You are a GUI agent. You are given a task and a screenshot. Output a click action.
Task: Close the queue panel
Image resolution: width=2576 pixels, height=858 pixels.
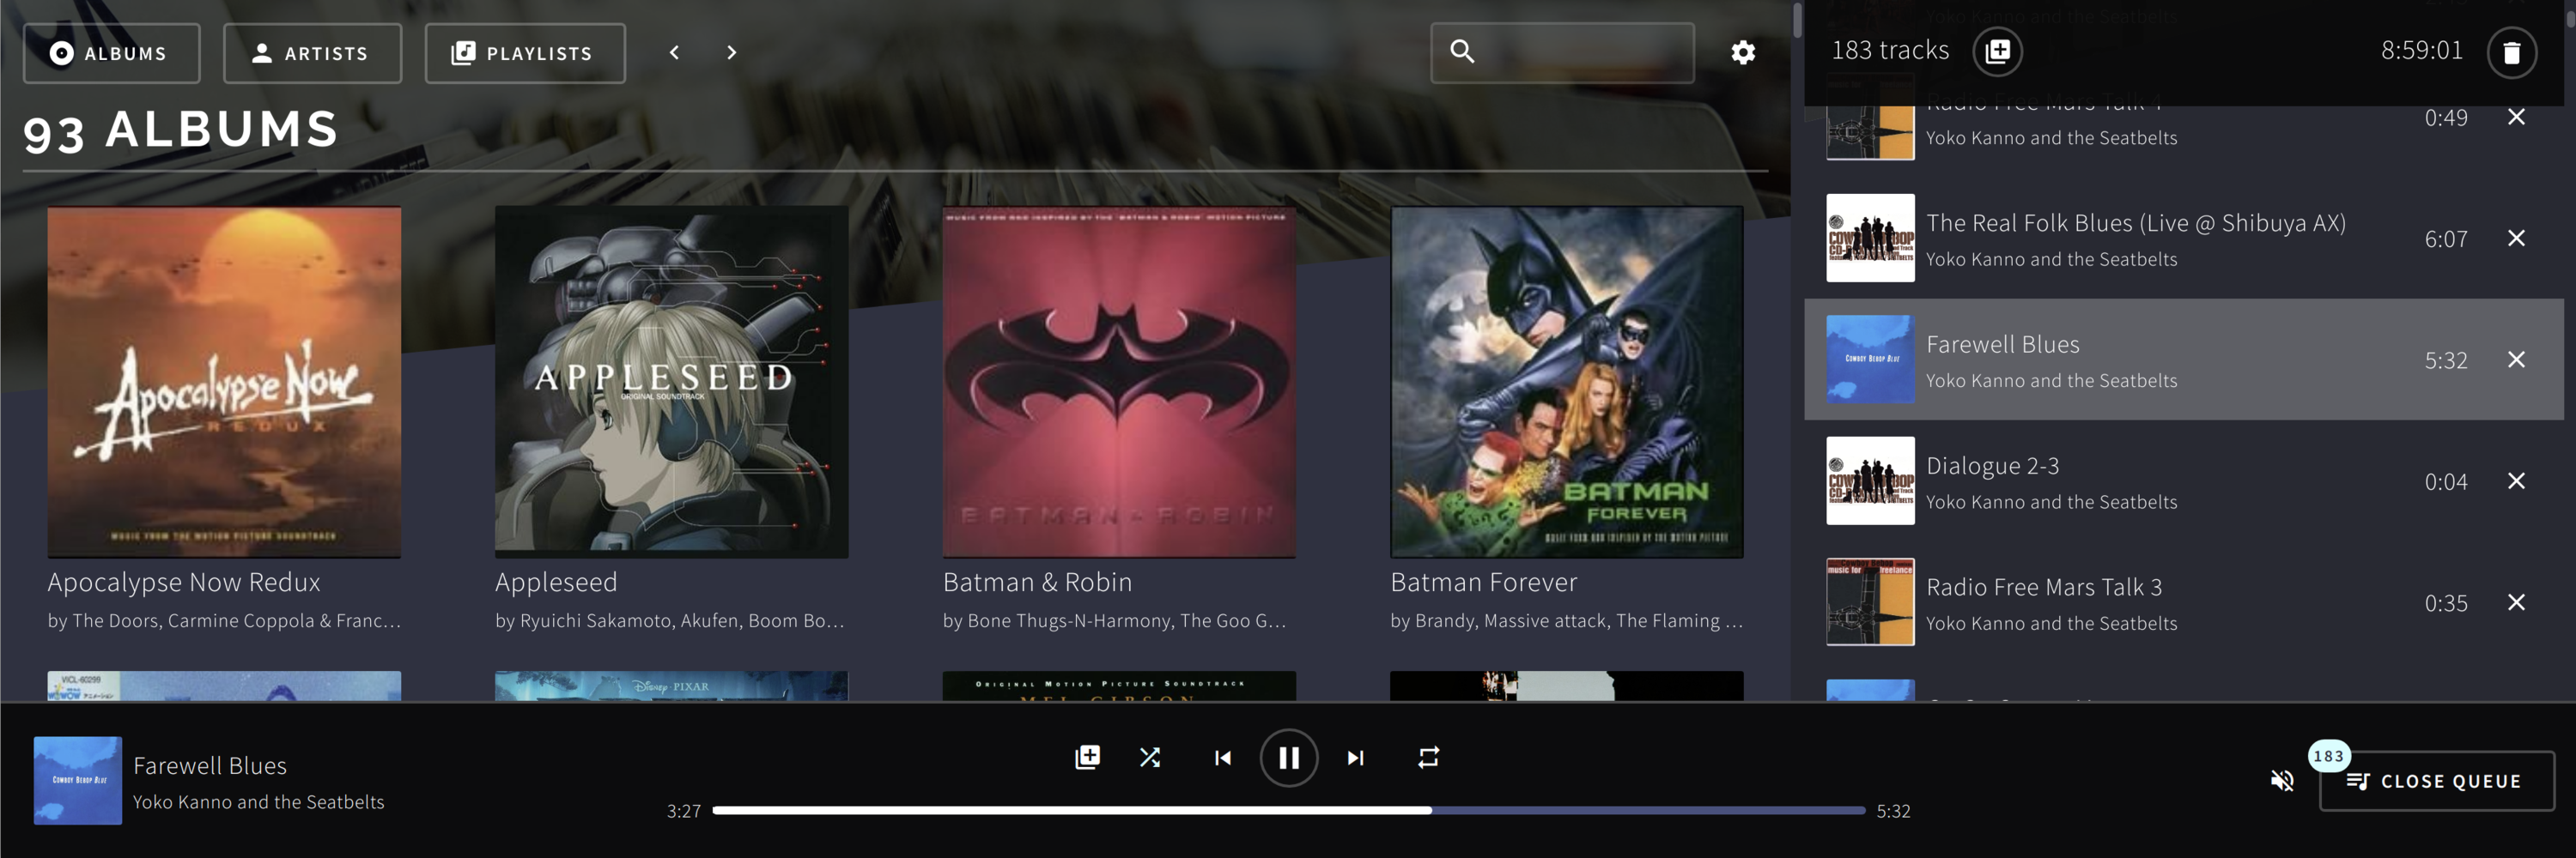pyautogui.click(x=2436, y=781)
